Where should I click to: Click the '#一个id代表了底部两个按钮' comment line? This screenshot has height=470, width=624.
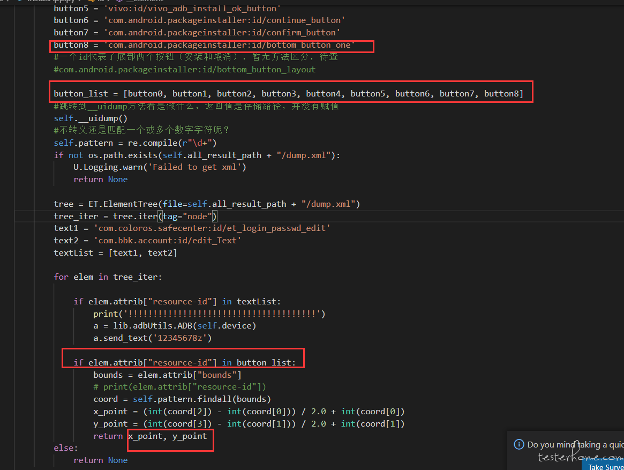pyautogui.click(x=196, y=57)
